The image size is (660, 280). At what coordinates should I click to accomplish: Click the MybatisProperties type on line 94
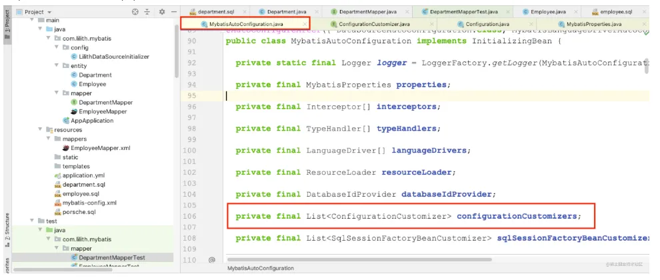point(349,85)
